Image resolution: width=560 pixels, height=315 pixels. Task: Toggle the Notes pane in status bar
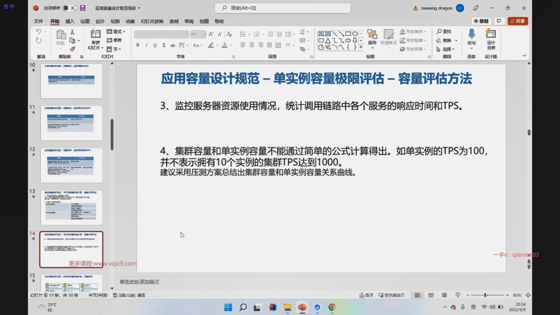(x=366, y=295)
